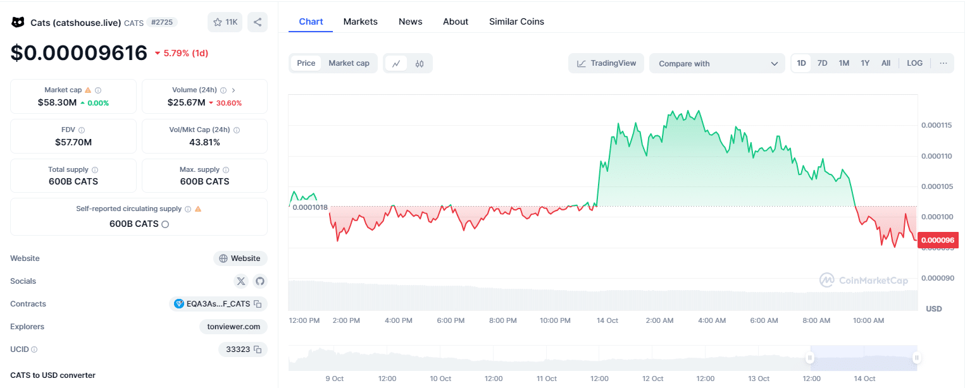Viewport: 965px width, 388px height.
Task: Open the share icon next to watchlist
Action: 258,22
